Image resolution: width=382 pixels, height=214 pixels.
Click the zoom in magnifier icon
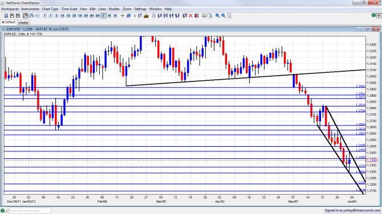pos(217,15)
